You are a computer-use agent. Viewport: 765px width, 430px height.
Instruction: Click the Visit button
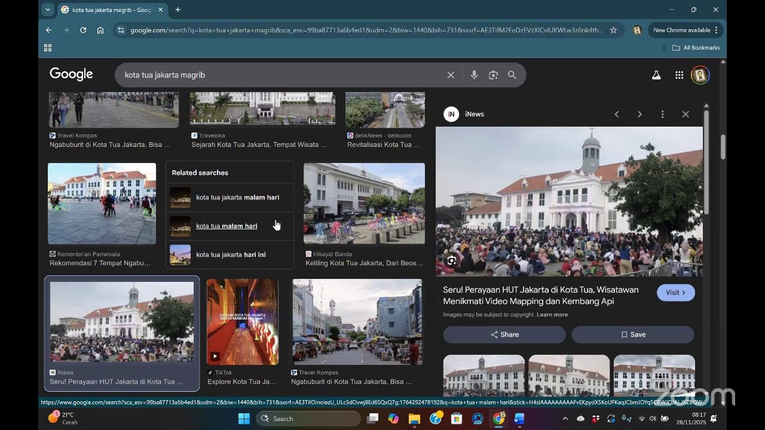tap(675, 293)
